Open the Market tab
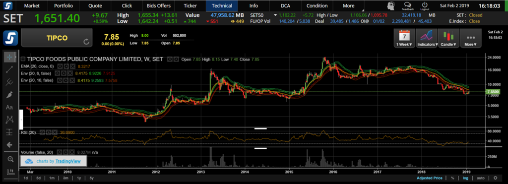Image resolution: width=508 pixels, height=184 pixels. point(32,5)
